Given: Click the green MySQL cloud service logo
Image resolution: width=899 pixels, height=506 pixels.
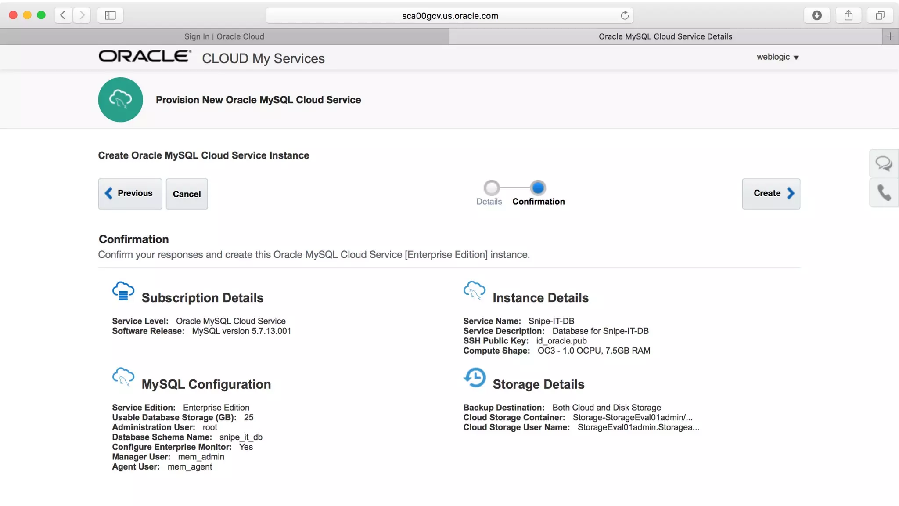Looking at the screenshot, I should tap(120, 100).
